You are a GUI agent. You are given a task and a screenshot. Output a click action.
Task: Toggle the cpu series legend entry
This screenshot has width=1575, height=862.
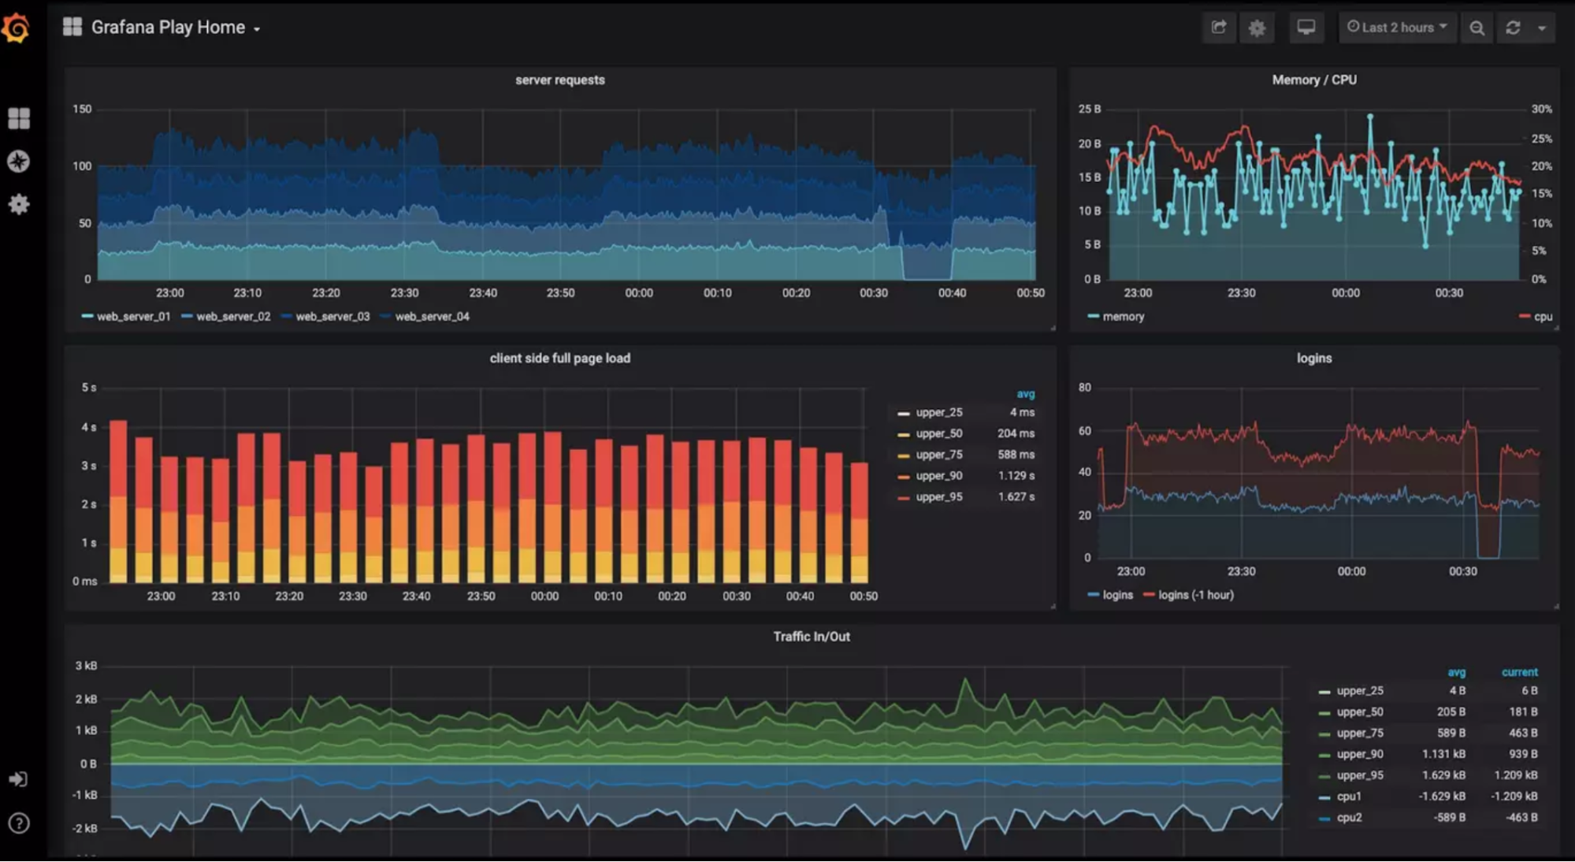tap(1542, 317)
